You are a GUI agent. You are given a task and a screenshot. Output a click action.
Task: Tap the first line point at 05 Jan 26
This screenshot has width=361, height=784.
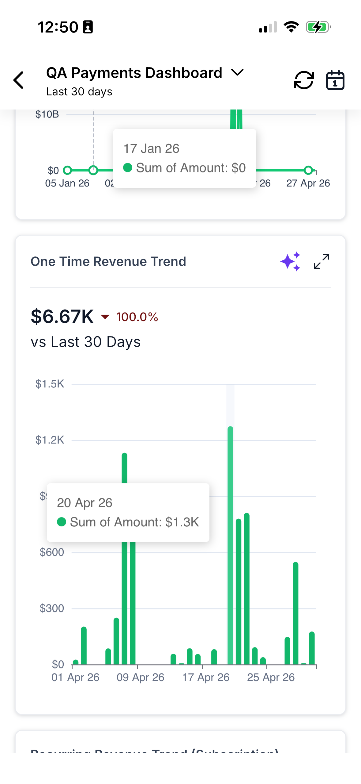[x=67, y=170]
